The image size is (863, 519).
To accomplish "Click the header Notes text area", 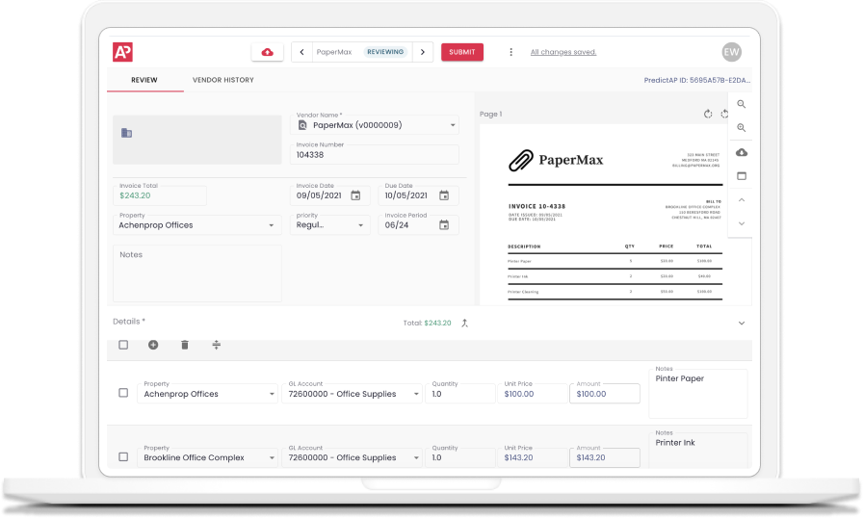I will point(197,273).
